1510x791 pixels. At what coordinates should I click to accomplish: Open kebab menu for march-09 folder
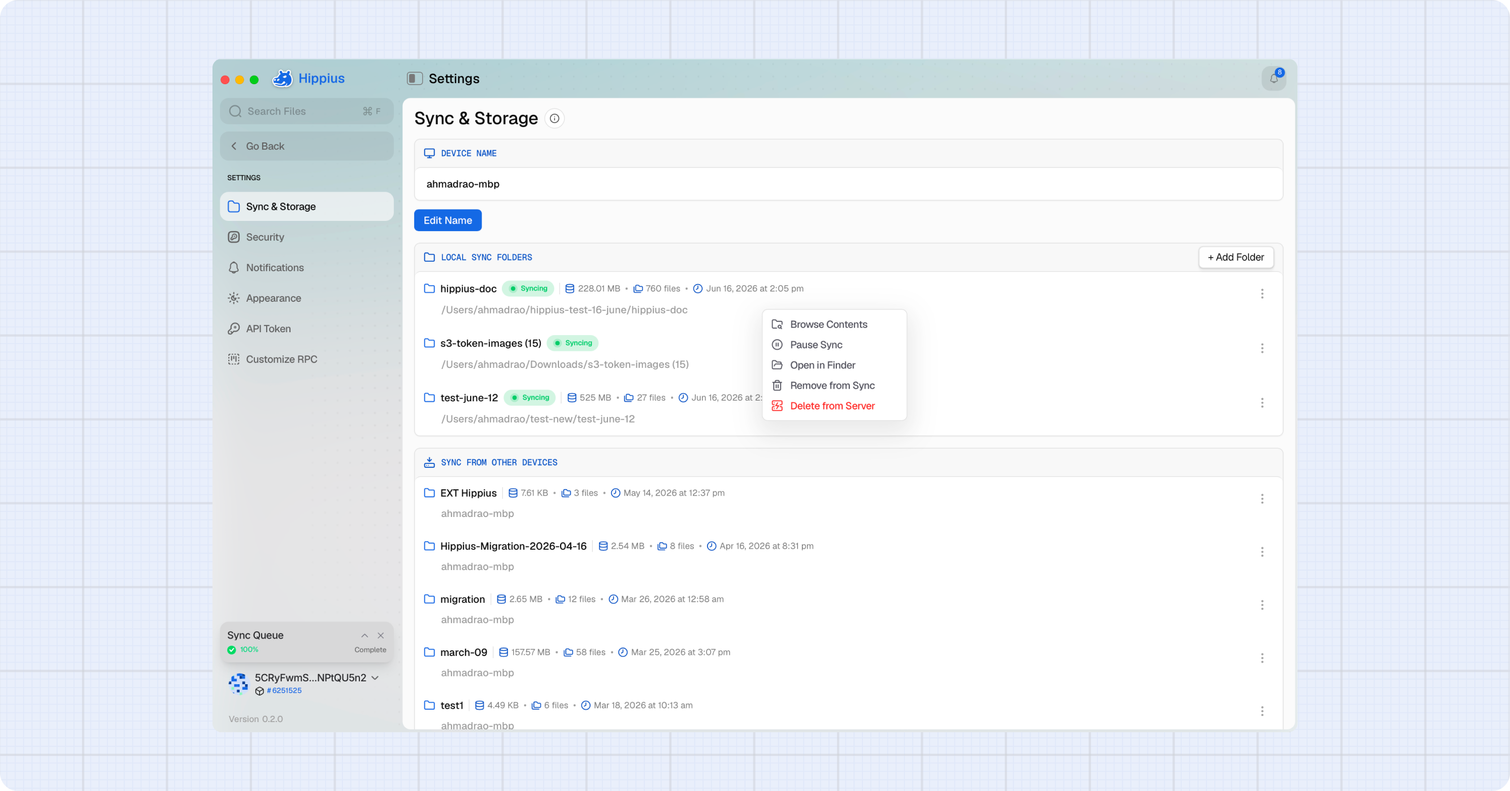[x=1262, y=658]
